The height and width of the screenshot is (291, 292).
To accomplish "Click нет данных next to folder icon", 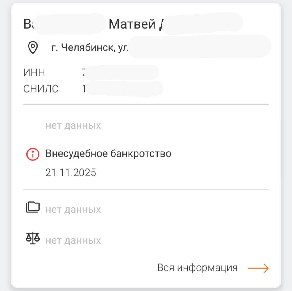I will tap(73, 209).
